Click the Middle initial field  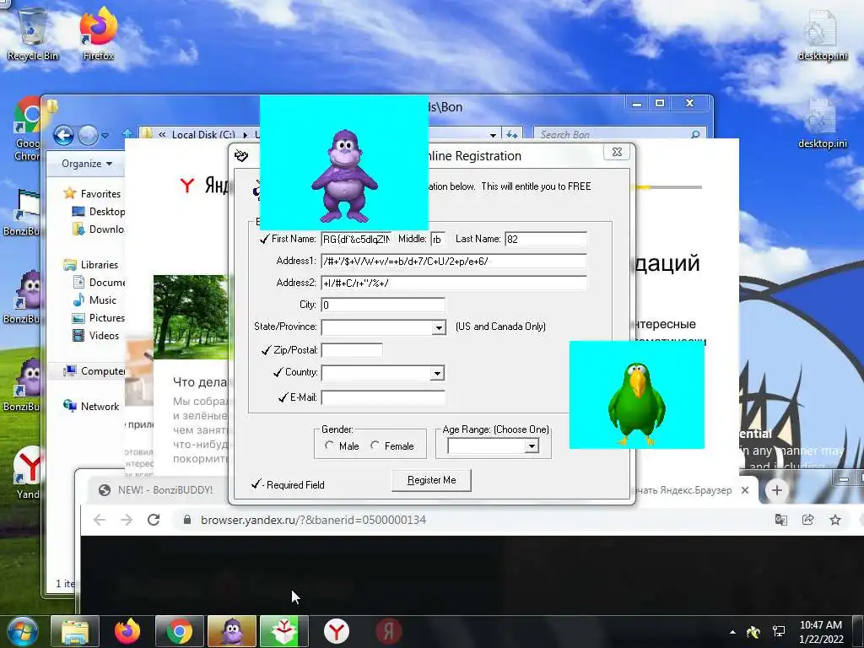pyautogui.click(x=438, y=239)
